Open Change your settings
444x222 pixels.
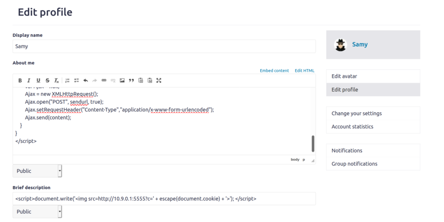[373, 113]
